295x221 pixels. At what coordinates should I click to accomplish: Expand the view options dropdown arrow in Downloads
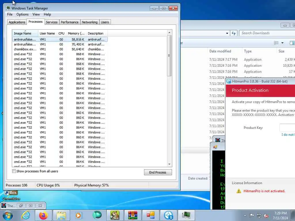(282, 43)
